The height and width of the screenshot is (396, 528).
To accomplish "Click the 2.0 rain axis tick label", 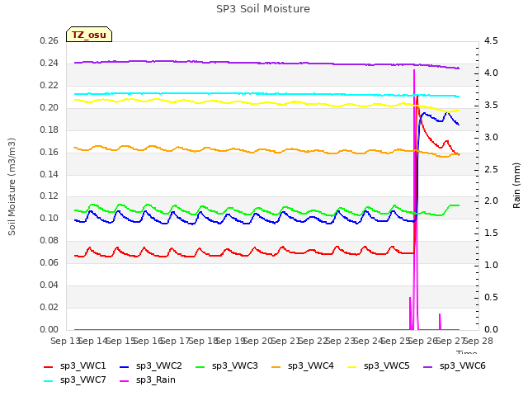I will 491,201.
